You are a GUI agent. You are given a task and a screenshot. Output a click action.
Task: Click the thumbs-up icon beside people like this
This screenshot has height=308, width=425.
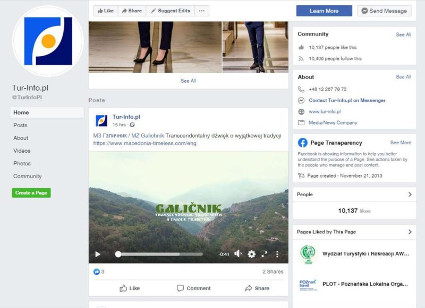pos(301,47)
